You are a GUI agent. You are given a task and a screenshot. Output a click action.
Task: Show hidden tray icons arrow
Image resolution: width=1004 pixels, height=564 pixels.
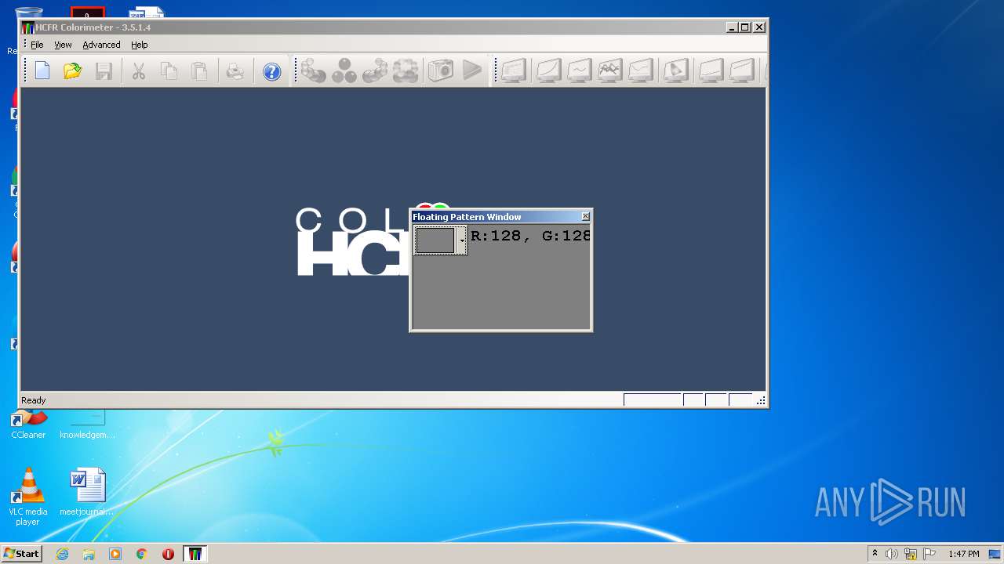tap(875, 554)
